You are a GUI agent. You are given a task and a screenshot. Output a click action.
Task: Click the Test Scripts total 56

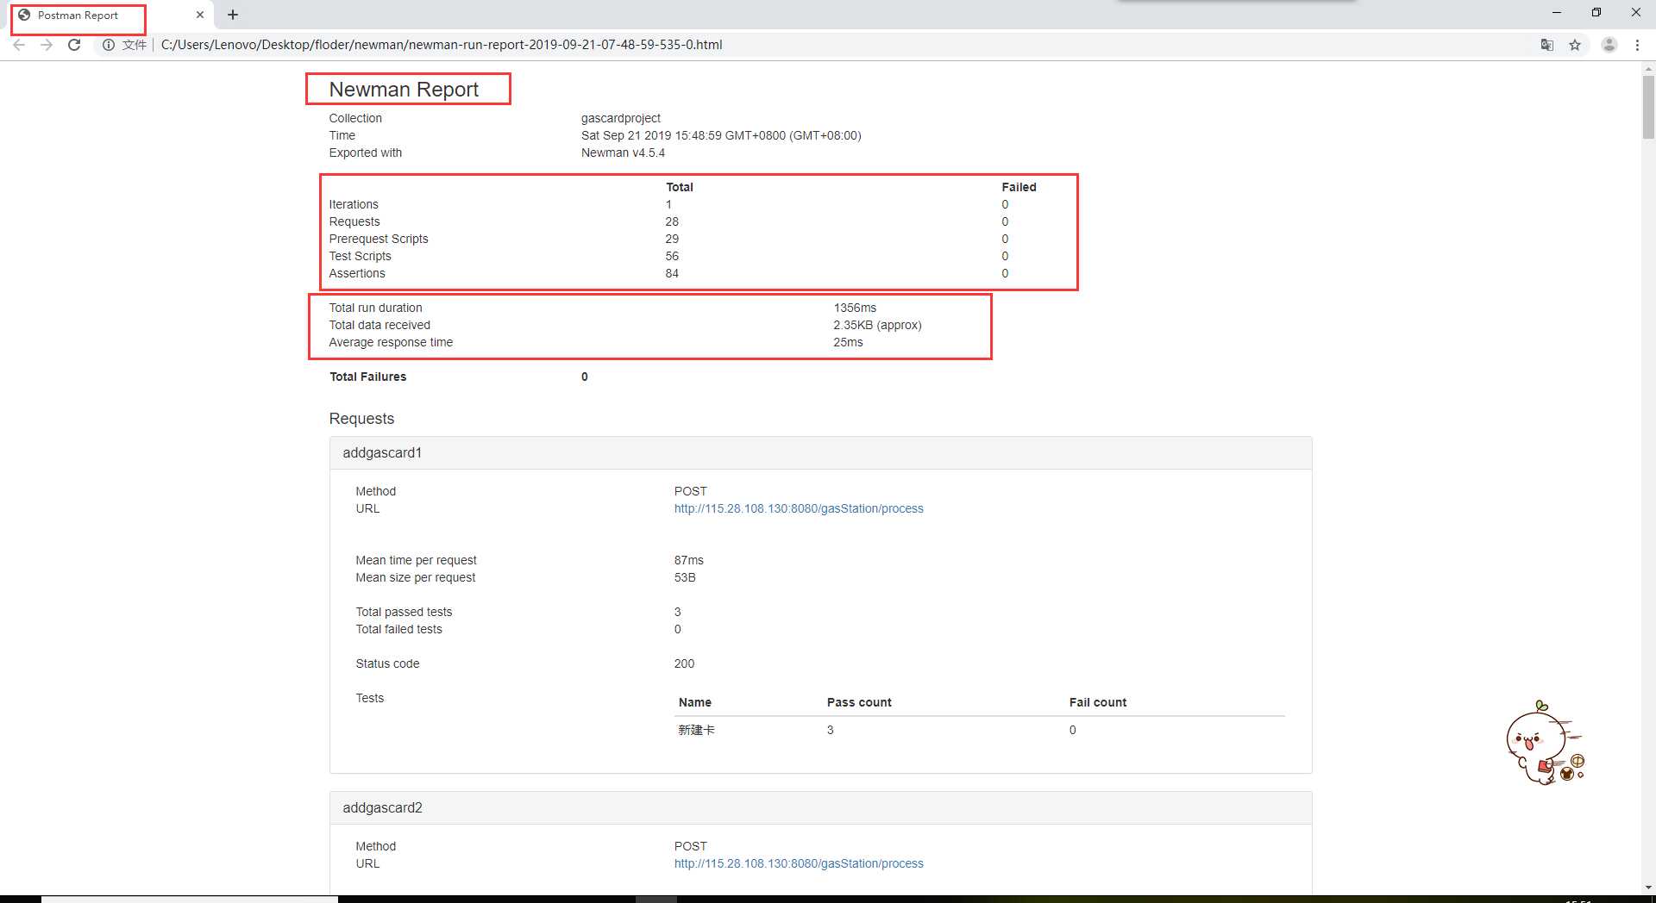coord(672,256)
